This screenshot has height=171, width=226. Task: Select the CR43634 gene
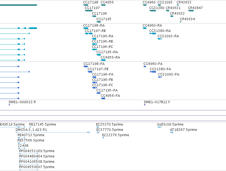(181, 22)
